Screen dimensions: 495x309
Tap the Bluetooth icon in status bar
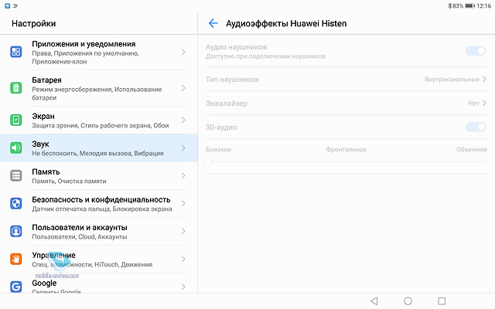449,5
